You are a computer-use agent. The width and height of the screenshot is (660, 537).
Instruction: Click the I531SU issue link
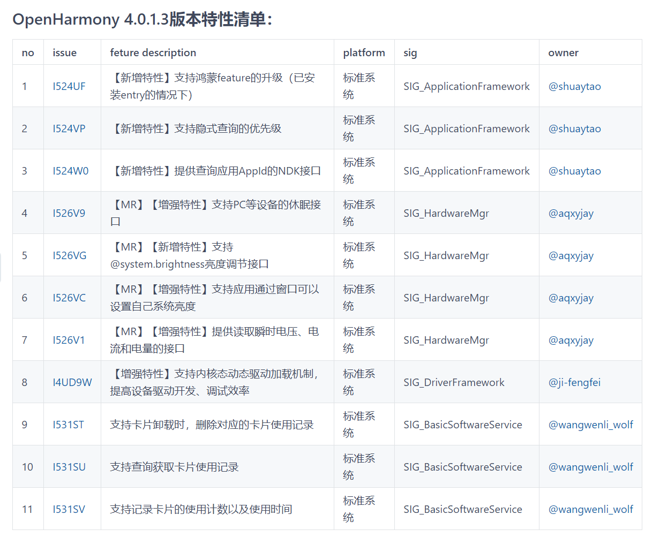(69, 467)
